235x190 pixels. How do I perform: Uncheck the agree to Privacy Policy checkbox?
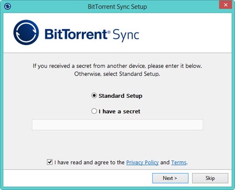[x=50, y=162]
